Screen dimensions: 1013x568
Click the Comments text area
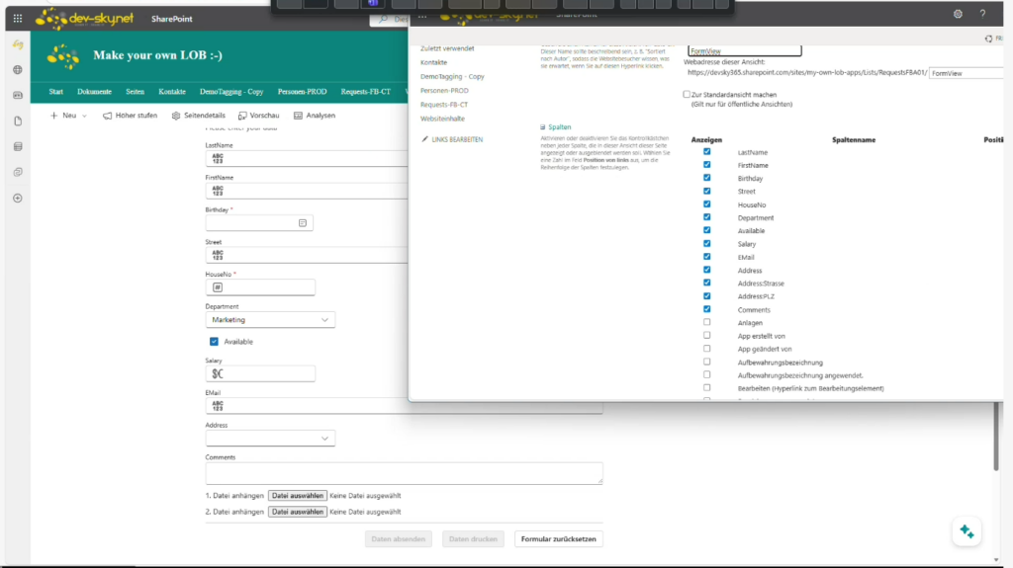click(404, 473)
